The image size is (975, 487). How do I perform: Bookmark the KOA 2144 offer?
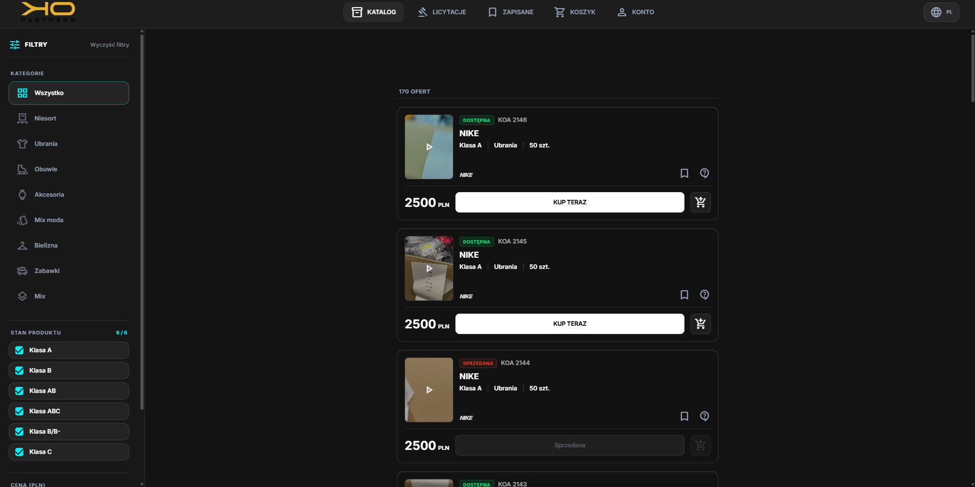pos(684,416)
